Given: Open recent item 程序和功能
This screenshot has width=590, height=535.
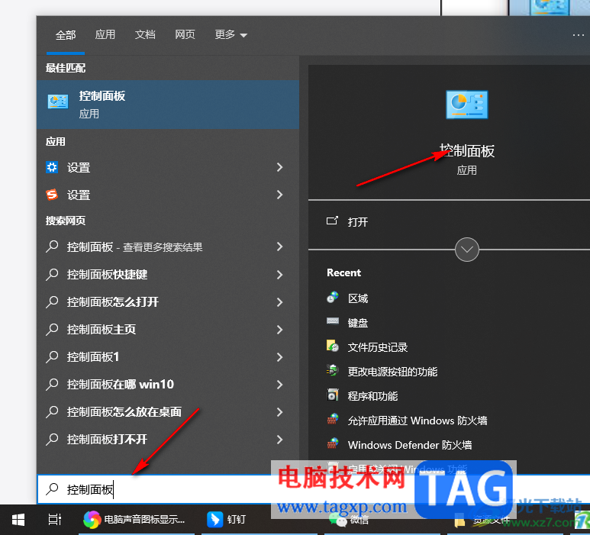Looking at the screenshot, I should (x=372, y=396).
